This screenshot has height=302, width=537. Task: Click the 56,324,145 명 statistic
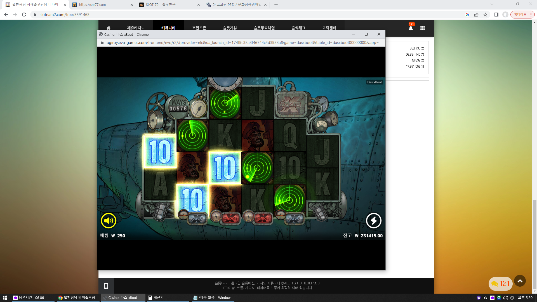415,55
